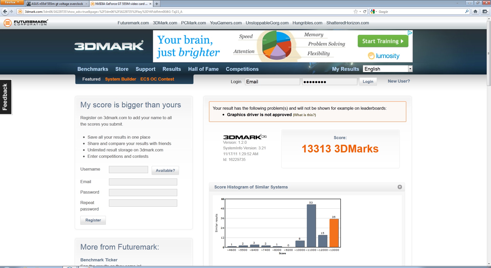Image resolution: width=491 pixels, height=268 pixels.
Task: Click the lumosity logo in ad
Action: tap(384, 56)
